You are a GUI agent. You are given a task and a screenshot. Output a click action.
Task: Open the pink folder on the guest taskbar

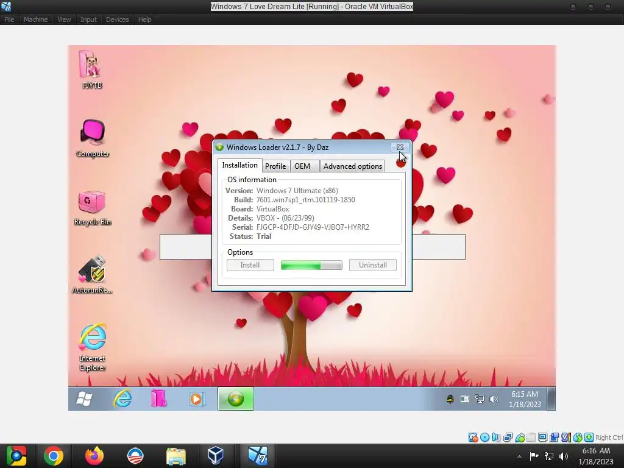pos(158,399)
